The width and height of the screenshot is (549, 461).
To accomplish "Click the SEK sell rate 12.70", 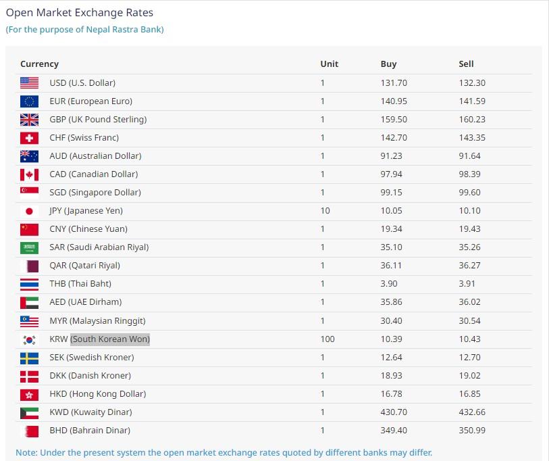I will coord(469,358).
